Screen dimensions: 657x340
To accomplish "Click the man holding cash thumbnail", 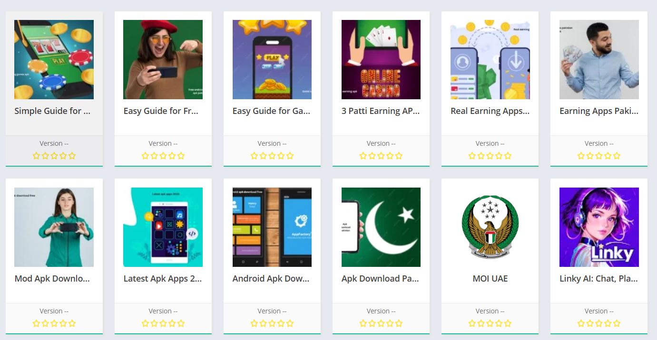I will pos(599,59).
